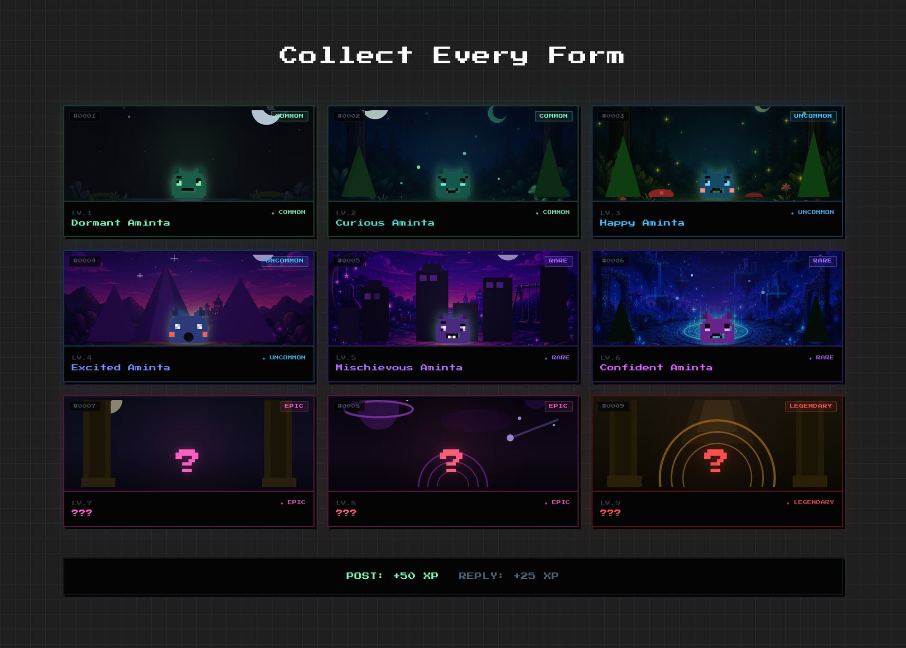Click footer UNCOMMON rarity text on Excited card

(287, 358)
